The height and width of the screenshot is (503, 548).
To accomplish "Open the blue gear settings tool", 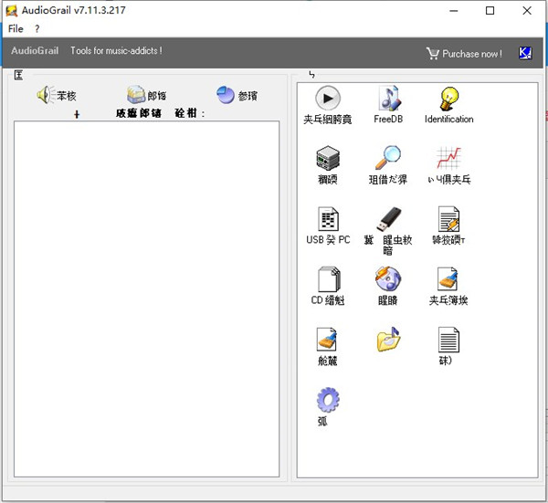I will coord(327,400).
